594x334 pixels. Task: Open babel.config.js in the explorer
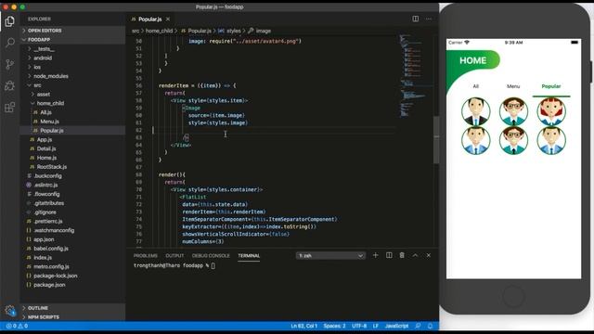tap(72, 249)
